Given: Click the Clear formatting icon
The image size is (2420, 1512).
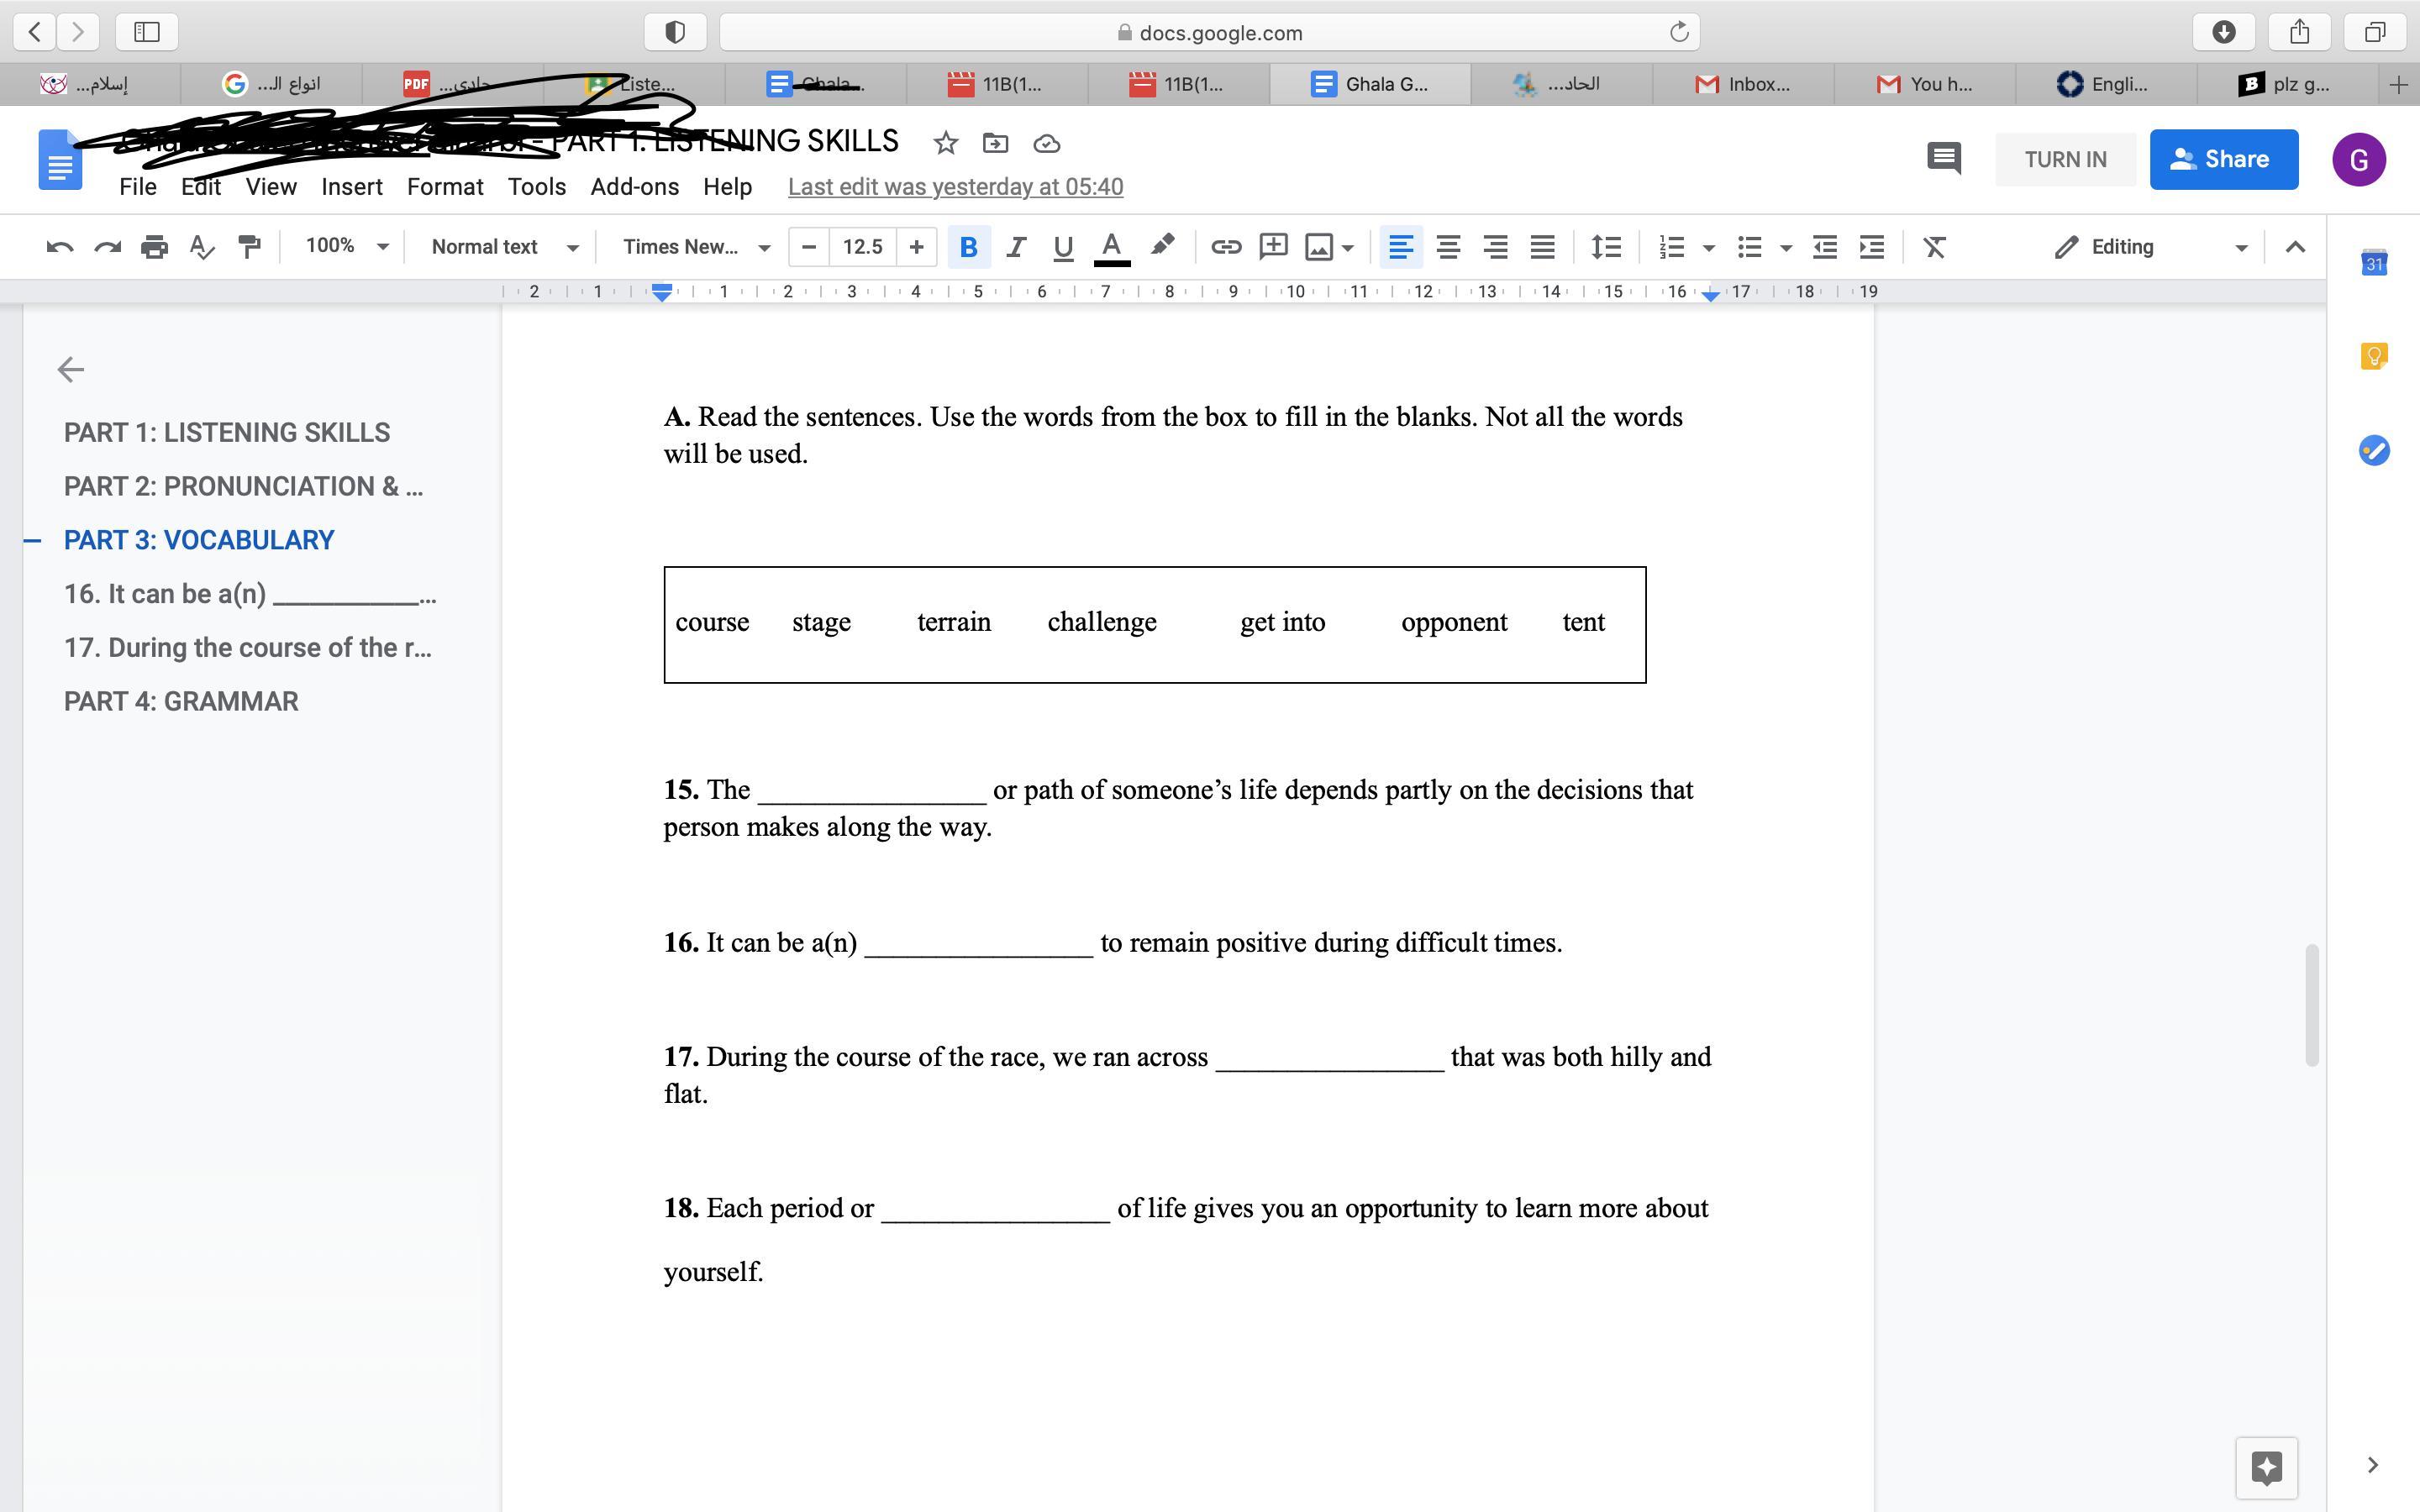Looking at the screenshot, I should 1934,247.
